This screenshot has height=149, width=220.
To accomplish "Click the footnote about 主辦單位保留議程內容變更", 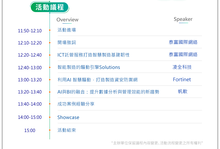I will click(x=157, y=143).
